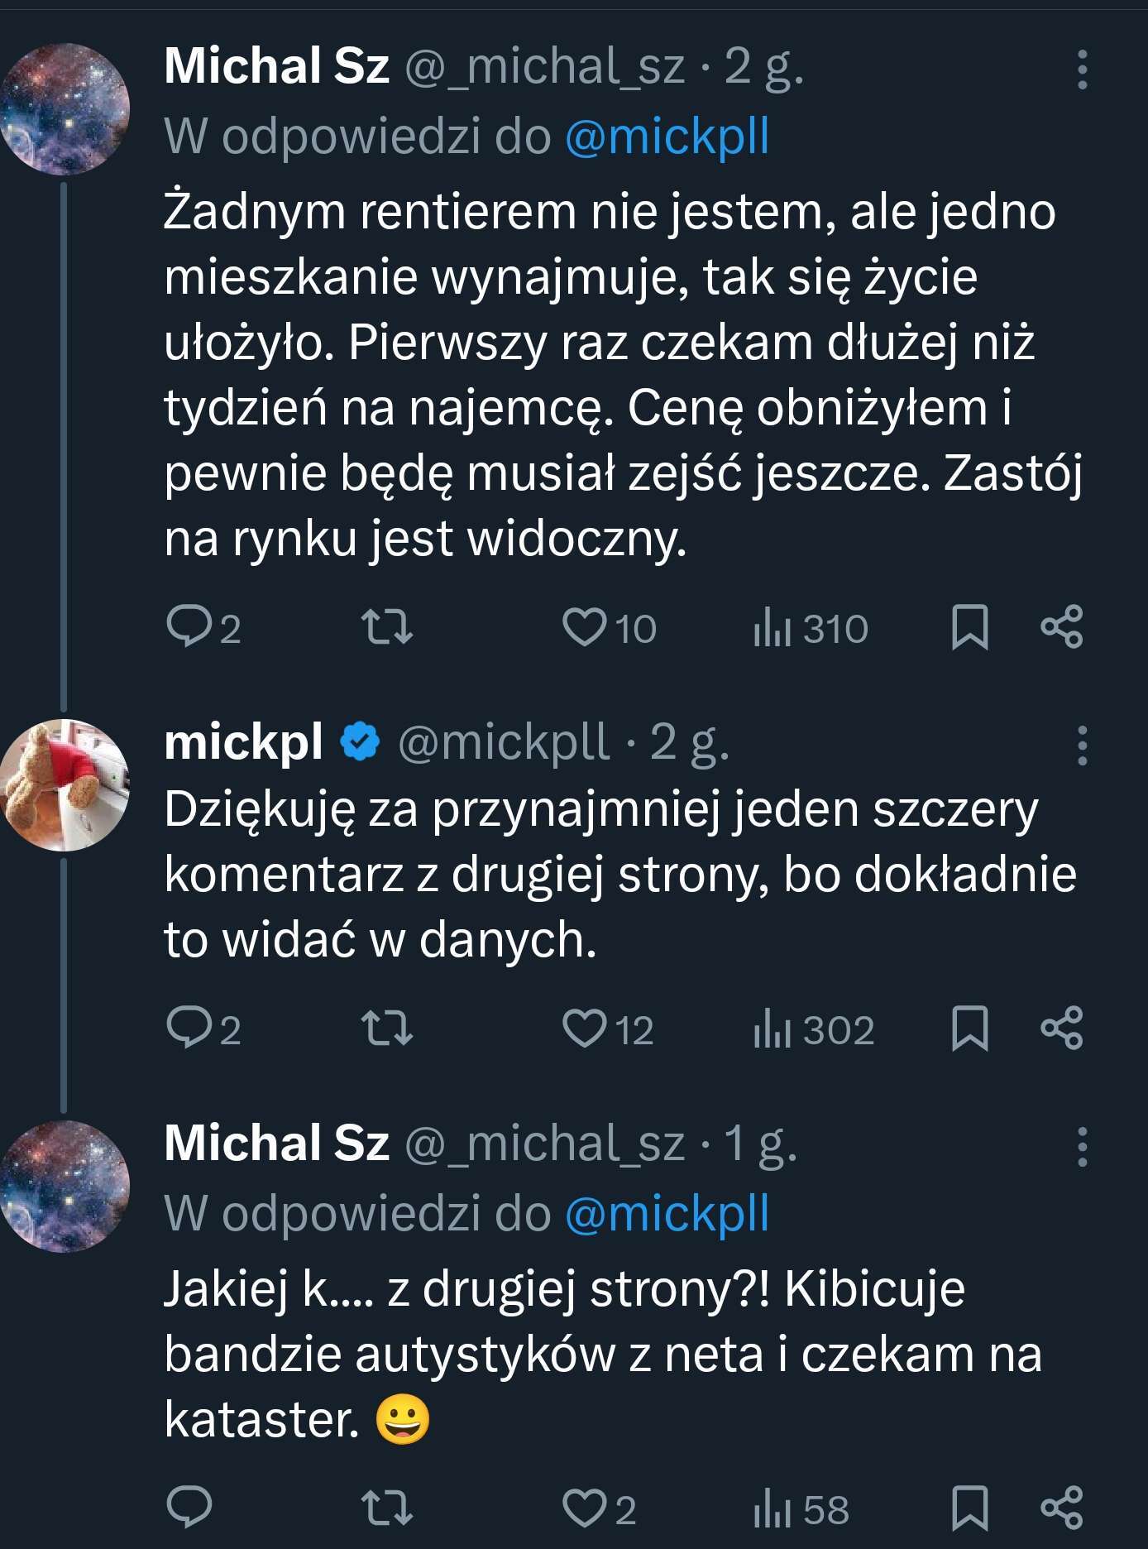
Task: Bookmark the first Michal Sz tweet
Action: 969,627
